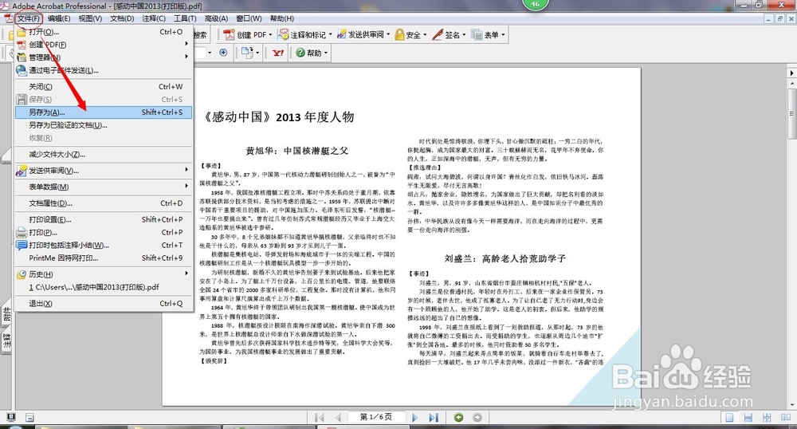Click the Help question mark icon
797x429 pixels.
pos(300,53)
